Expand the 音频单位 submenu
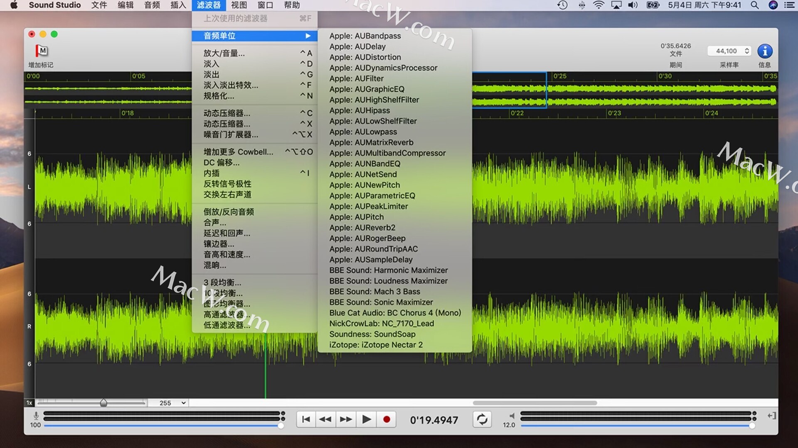This screenshot has width=798, height=448. point(255,36)
